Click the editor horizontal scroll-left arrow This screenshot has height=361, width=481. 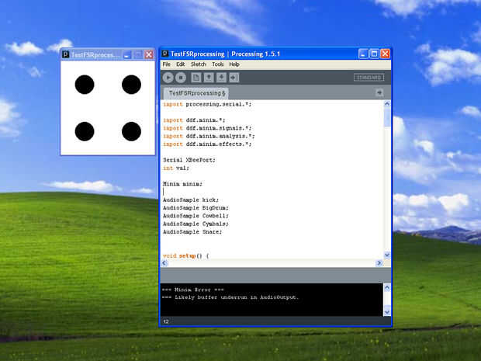click(x=164, y=263)
